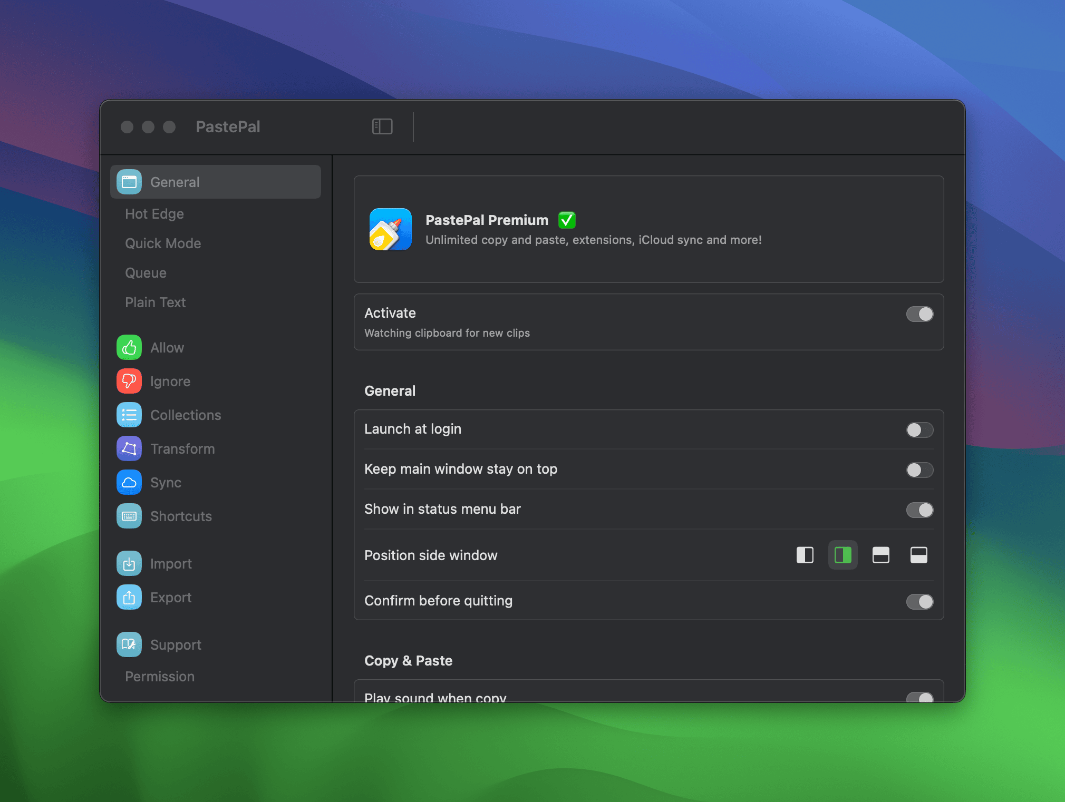Enable Launch at login
Image resolution: width=1065 pixels, height=802 pixels.
coord(920,430)
